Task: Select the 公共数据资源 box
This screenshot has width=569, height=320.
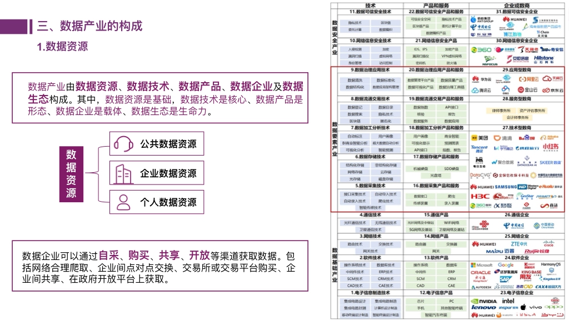Action: click(x=157, y=144)
